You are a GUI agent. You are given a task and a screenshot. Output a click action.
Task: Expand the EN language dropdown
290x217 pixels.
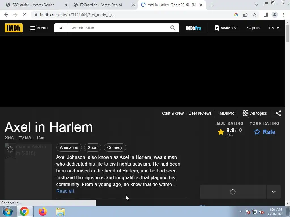(274, 28)
